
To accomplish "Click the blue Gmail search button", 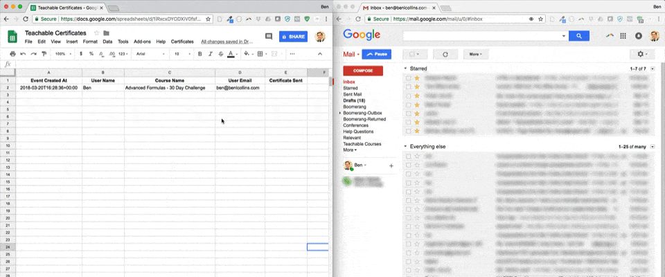I will click(x=579, y=36).
